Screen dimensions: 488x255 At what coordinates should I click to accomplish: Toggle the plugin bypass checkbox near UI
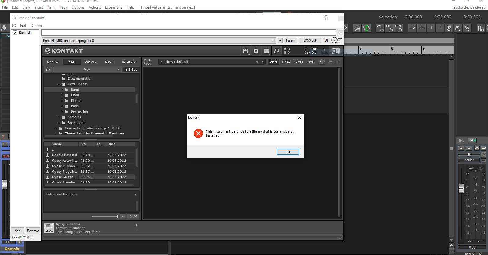[x=340, y=40]
